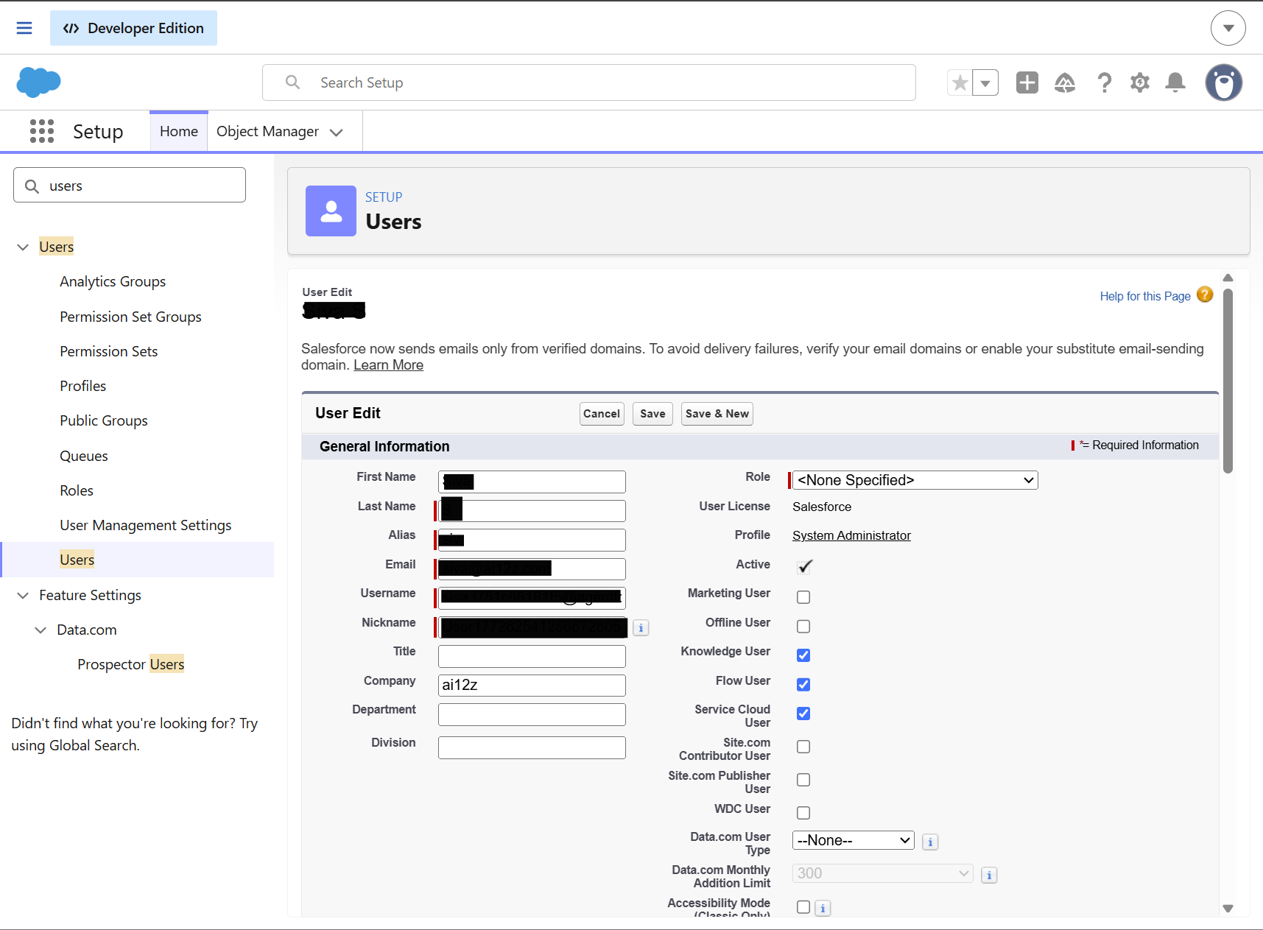Click the Title input field
Screen dimensions: 1263x930
pos(532,656)
